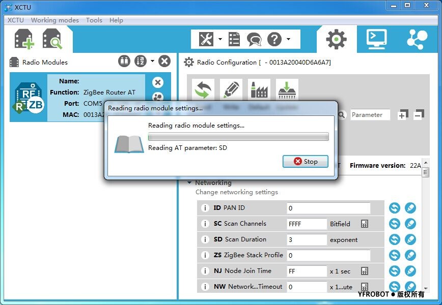Click the Add radio module icon
Viewport: 442px width, 305px height.
coord(24,39)
